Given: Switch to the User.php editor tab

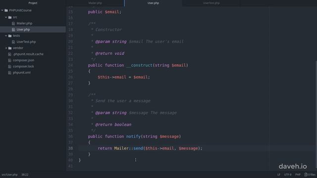Looking at the screenshot, I should [153, 3].
